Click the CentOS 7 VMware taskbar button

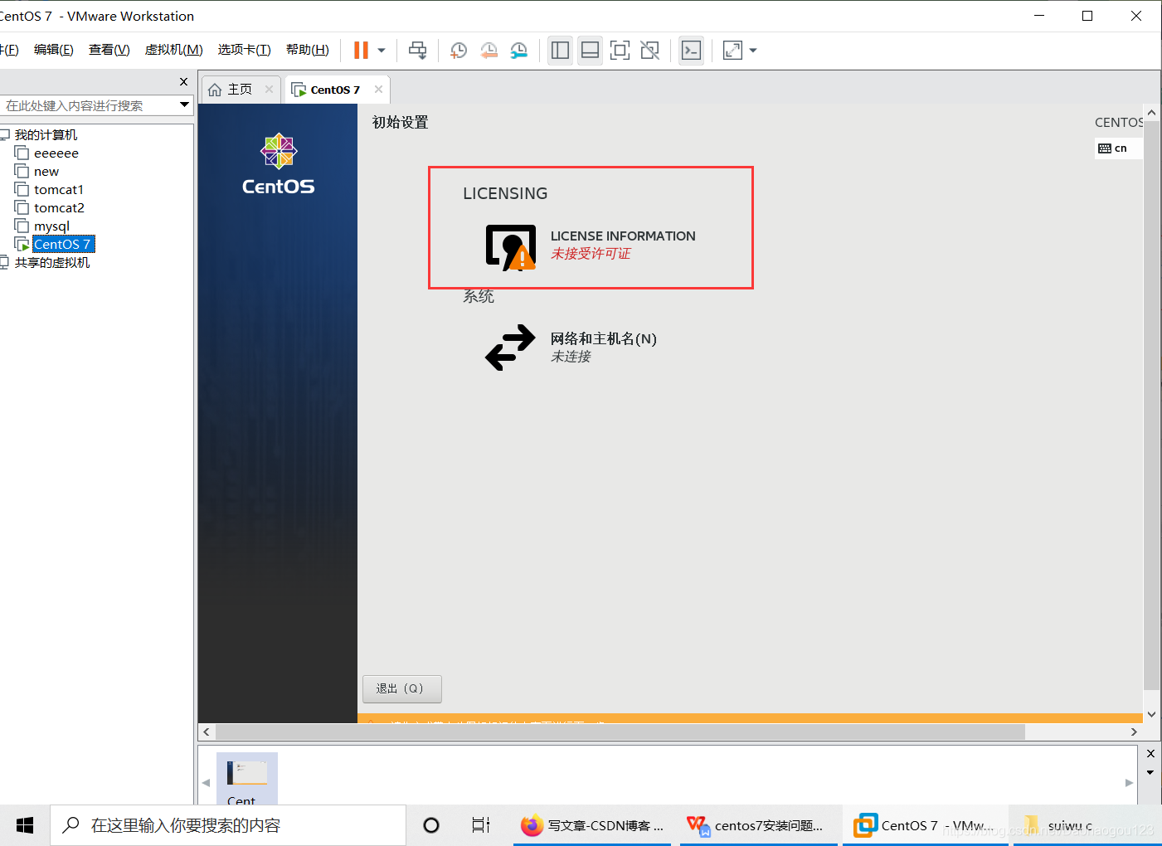click(x=926, y=825)
